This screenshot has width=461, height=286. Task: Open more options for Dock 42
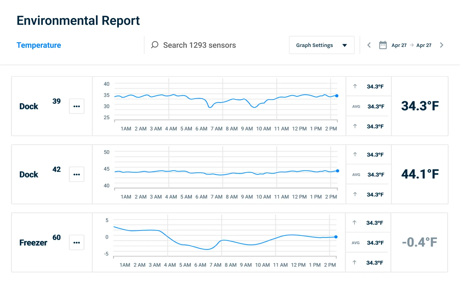77,174
